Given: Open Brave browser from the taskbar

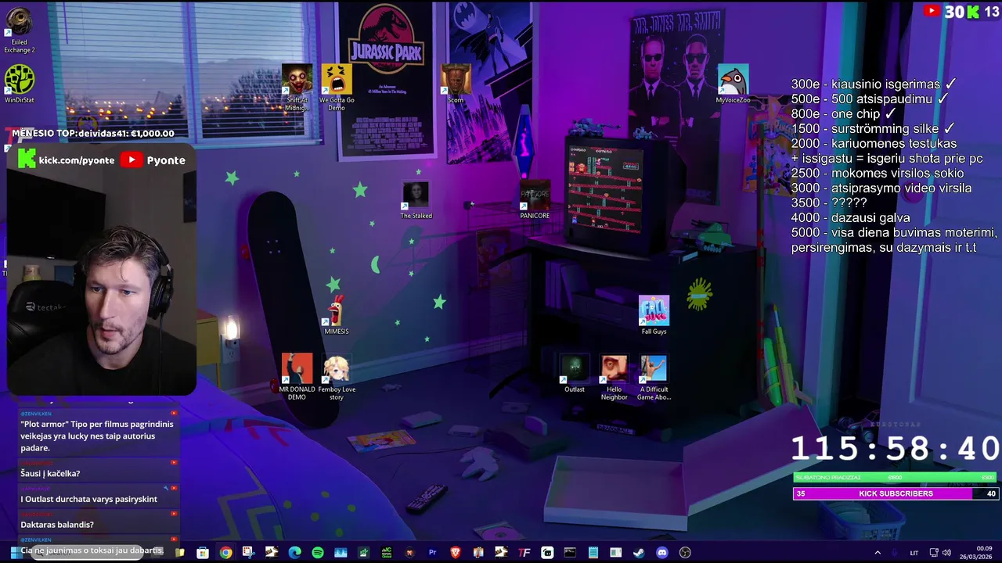Looking at the screenshot, I should (x=456, y=553).
